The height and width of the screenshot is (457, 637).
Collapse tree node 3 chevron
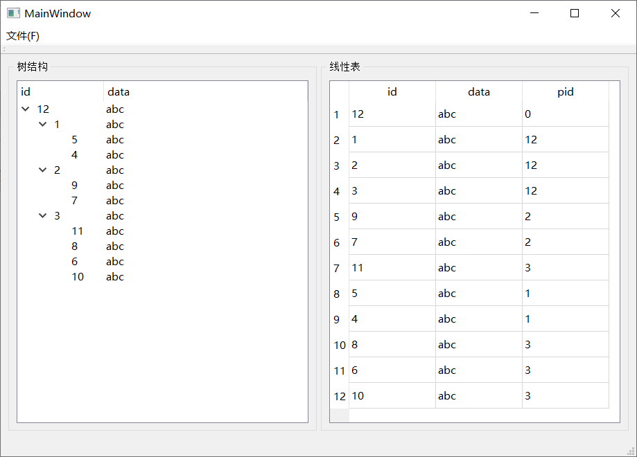click(43, 215)
